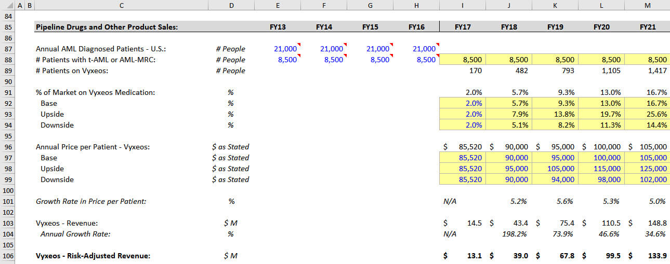The height and width of the screenshot is (264, 670).
Task: Click the FY17 header cell
Action: click(x=463, y=27)
